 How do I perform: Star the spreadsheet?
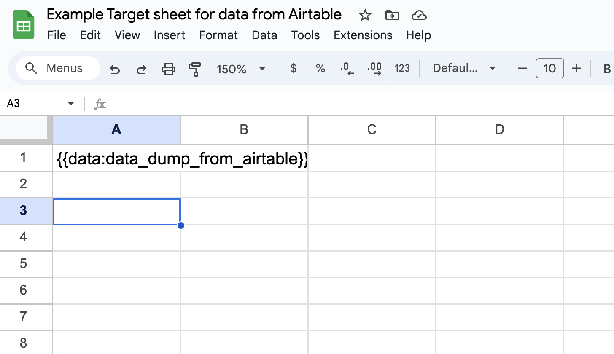365,15
